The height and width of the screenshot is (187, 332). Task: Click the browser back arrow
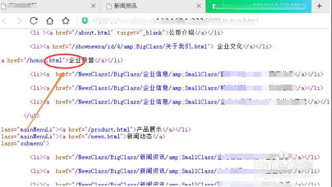(x=5, y=21)
